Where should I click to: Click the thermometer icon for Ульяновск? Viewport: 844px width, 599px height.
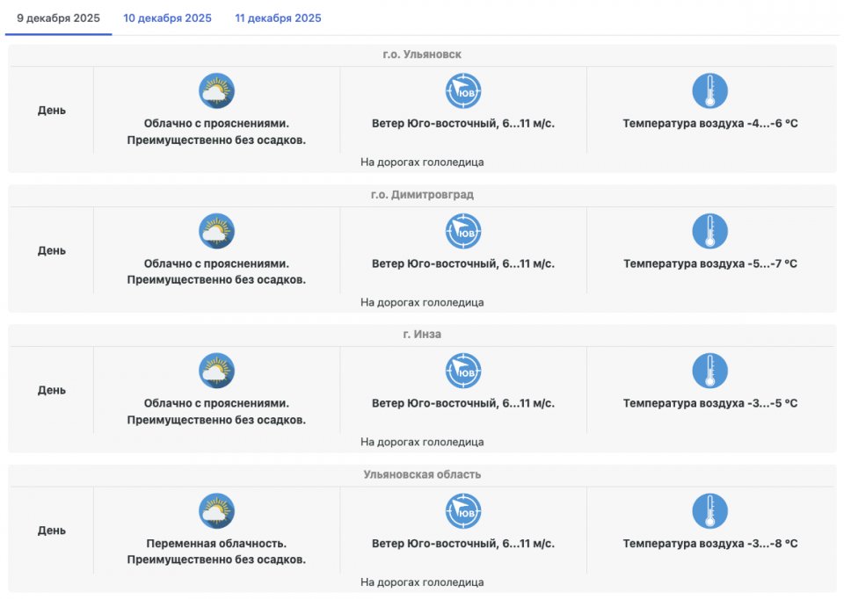709,91
